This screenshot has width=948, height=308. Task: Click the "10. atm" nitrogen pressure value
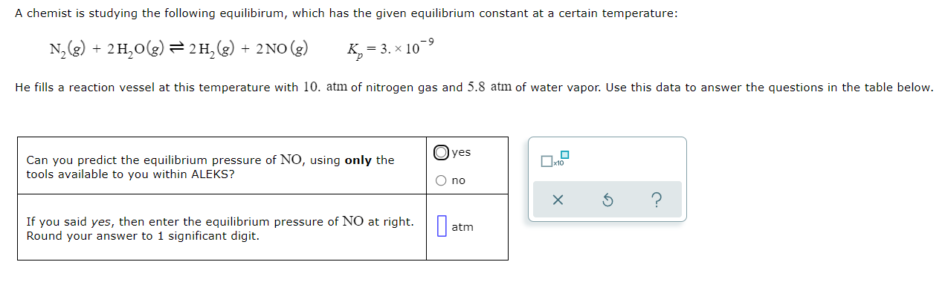click(x=325, y=87)
